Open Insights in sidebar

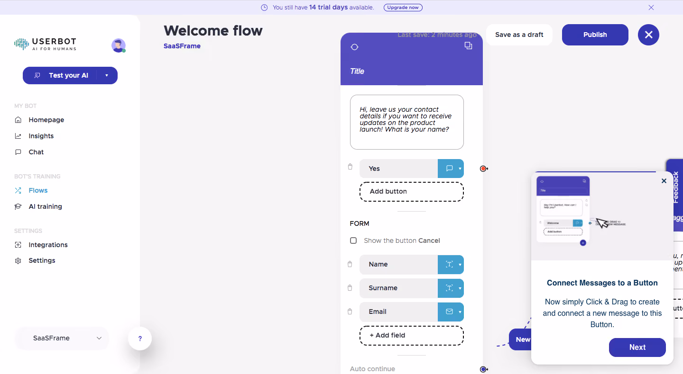coord(41,136)
